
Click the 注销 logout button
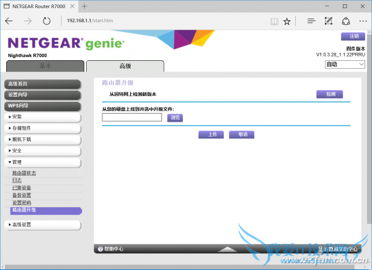353,37
